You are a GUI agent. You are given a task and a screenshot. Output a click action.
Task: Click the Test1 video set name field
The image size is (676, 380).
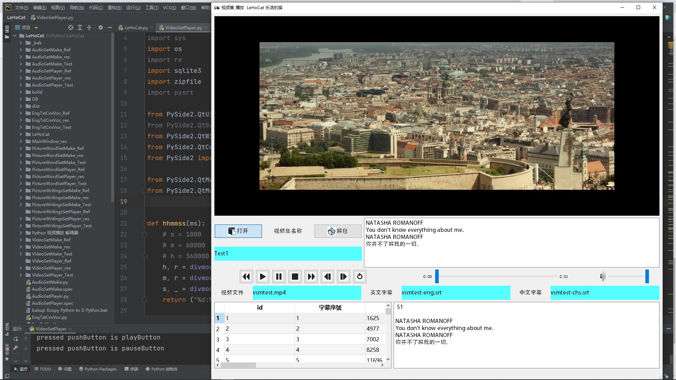(x=288, y=253)
